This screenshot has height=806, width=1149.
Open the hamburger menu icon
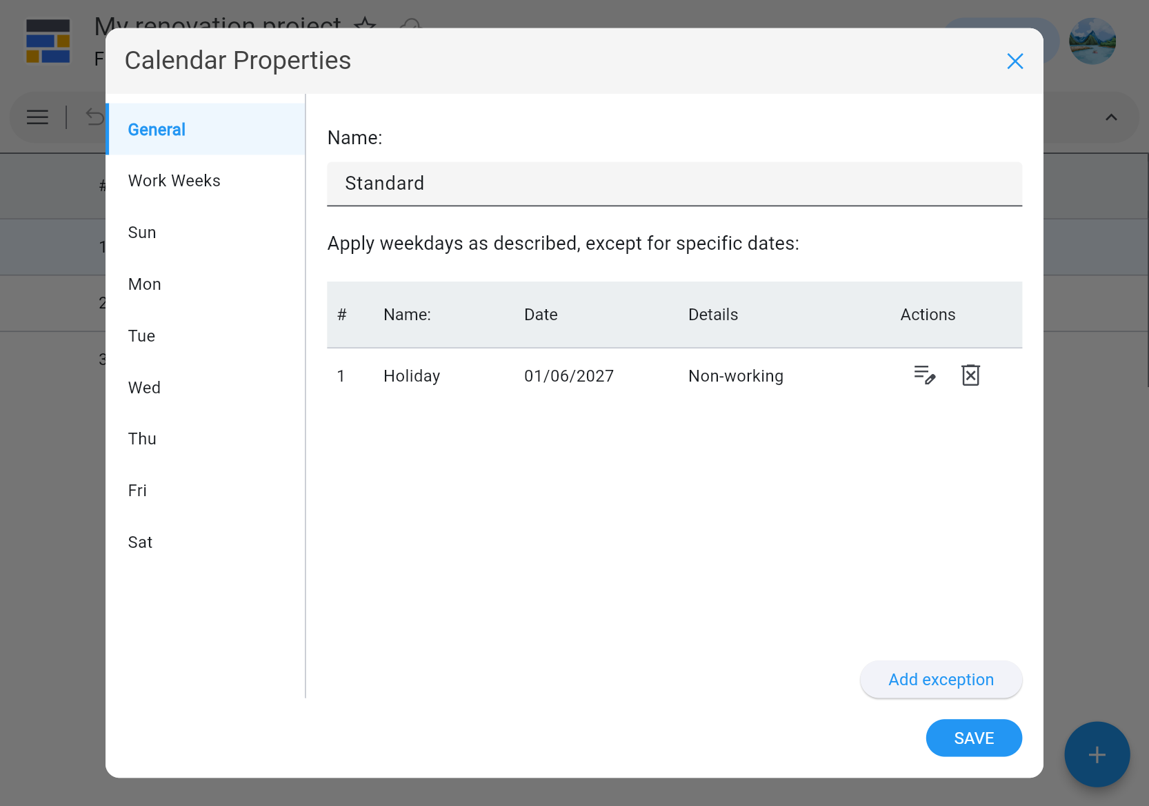point(38,117)
